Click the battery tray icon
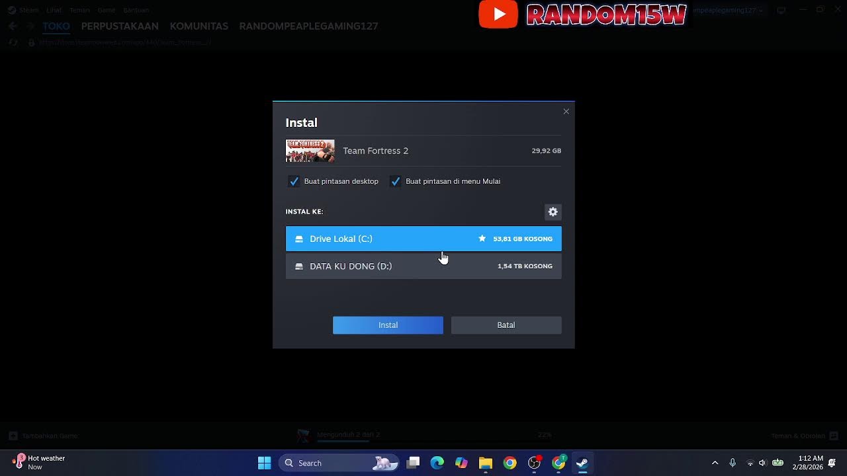Screen dimensions: 847x476 [x=778, y=463]
